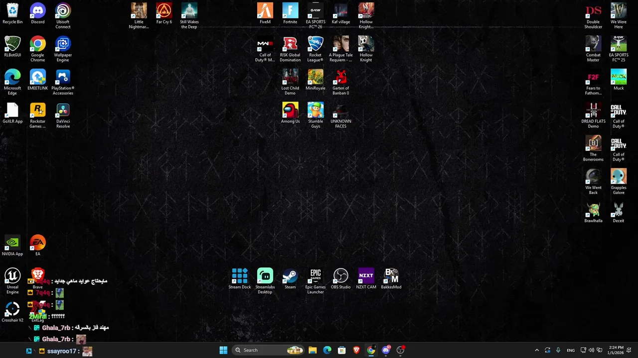Open Wallpaper Engine shortcut

coord(63,49)
